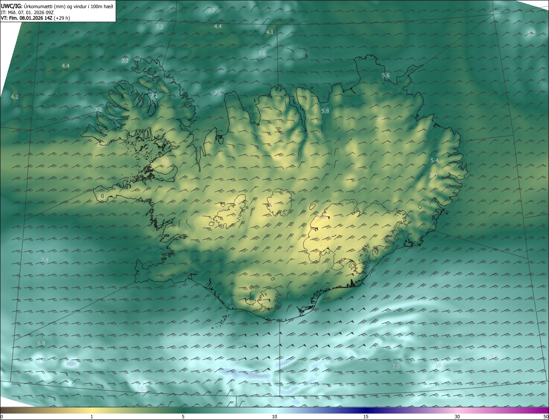This screenshot has height=420, width=549.
Task: Click the '(+29 h)' forecast offset text
Action: click(62, 18)
